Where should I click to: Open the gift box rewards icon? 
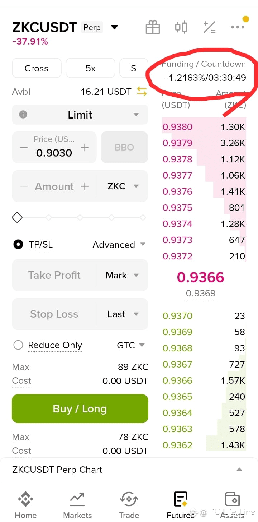[153, 27]
